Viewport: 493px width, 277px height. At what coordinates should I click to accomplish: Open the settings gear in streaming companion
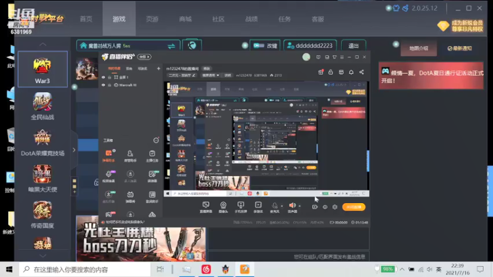coord(335,207)
